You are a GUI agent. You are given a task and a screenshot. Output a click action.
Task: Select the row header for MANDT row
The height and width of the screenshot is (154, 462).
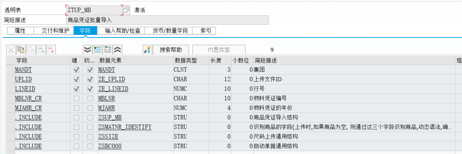(x=11, y=70)
